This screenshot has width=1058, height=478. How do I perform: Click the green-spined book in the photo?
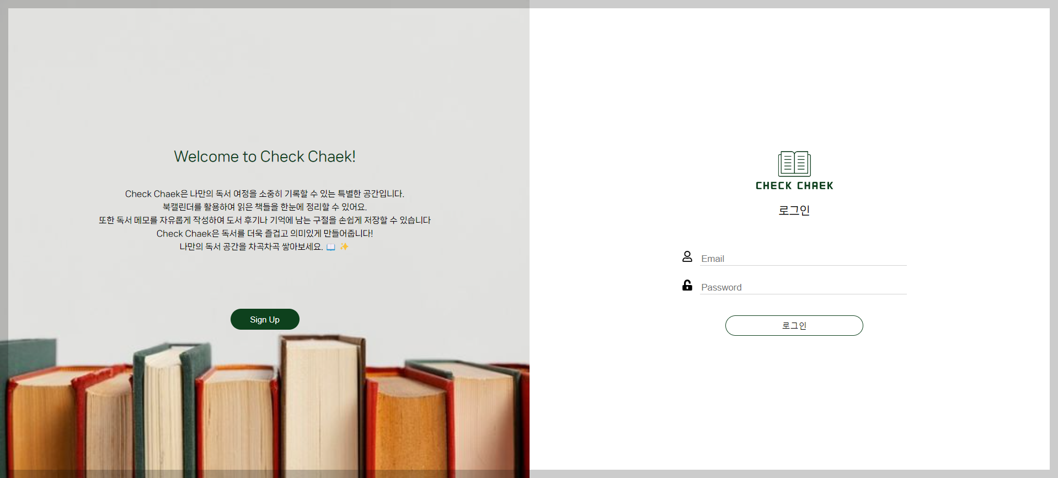[165, 411]
